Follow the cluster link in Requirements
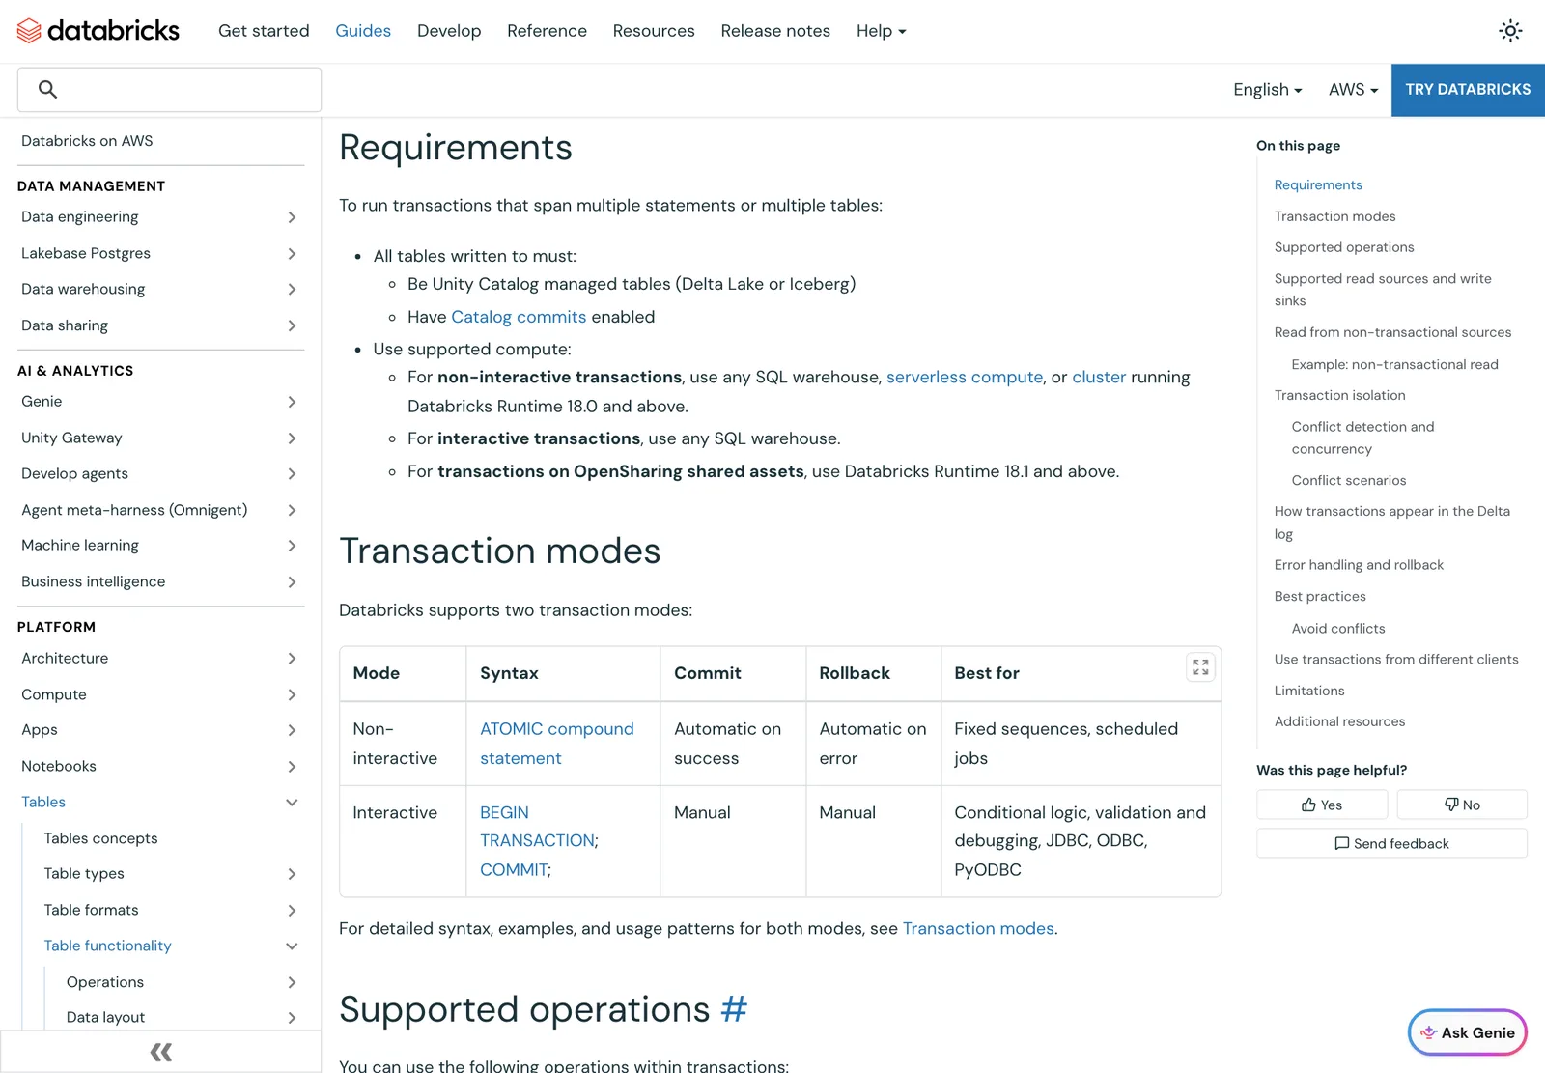Viewport: 1545px width, 1073px height. point(1099,378)
